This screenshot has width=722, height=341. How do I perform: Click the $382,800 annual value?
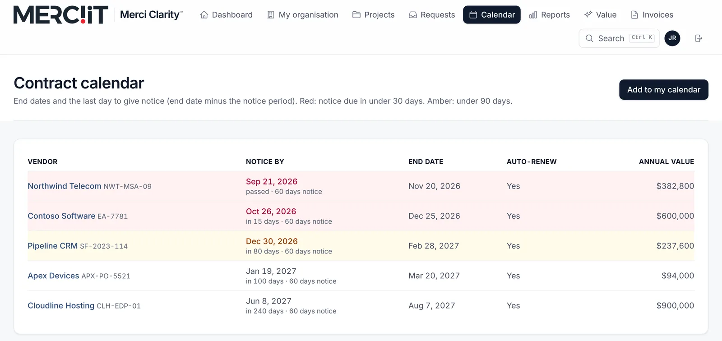tap(676, 186)
